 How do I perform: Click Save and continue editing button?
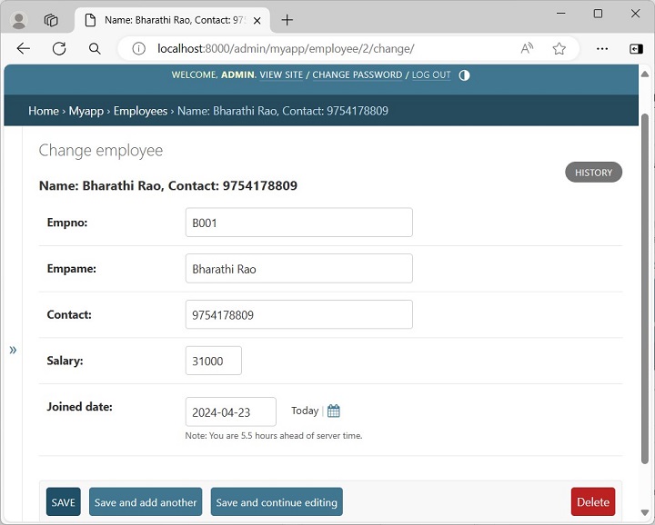point(277,502)
